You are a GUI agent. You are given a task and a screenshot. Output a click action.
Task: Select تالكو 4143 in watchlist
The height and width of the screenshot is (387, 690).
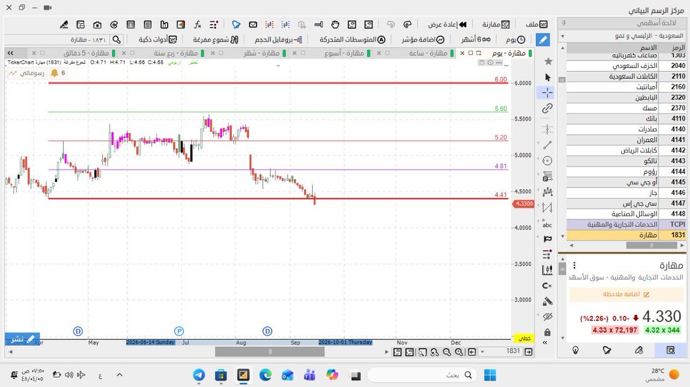pyautogui.click(x=626, y=161)
